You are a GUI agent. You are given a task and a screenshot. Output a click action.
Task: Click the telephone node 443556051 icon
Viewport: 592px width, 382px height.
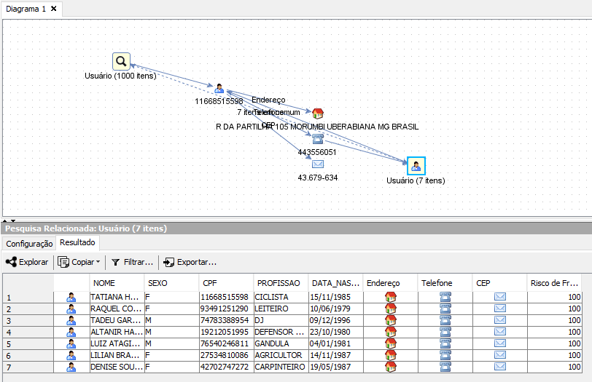[x=317, y=139]
